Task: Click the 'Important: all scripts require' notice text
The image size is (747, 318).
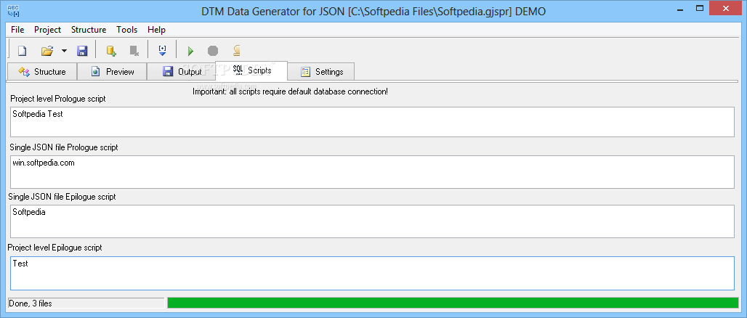Action: (290, 91)
